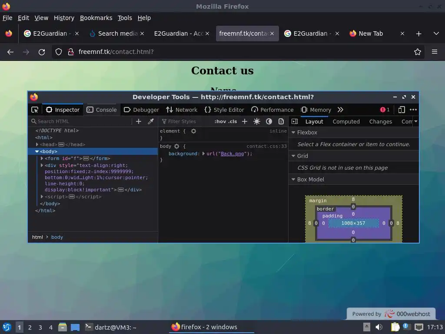Click the 000webhost Powered by banner
The width and height of the screenshot is (445, 334).
click(x=391, y=314)
